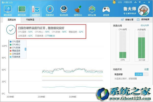This screenshot has width=153, height=102.
Task: Open 问题反馈 feedback link
Action: click(x=128, y=2)
